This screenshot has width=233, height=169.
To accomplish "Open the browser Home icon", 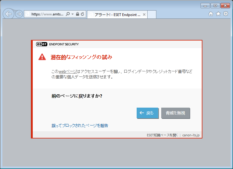I will click(211, 14).
